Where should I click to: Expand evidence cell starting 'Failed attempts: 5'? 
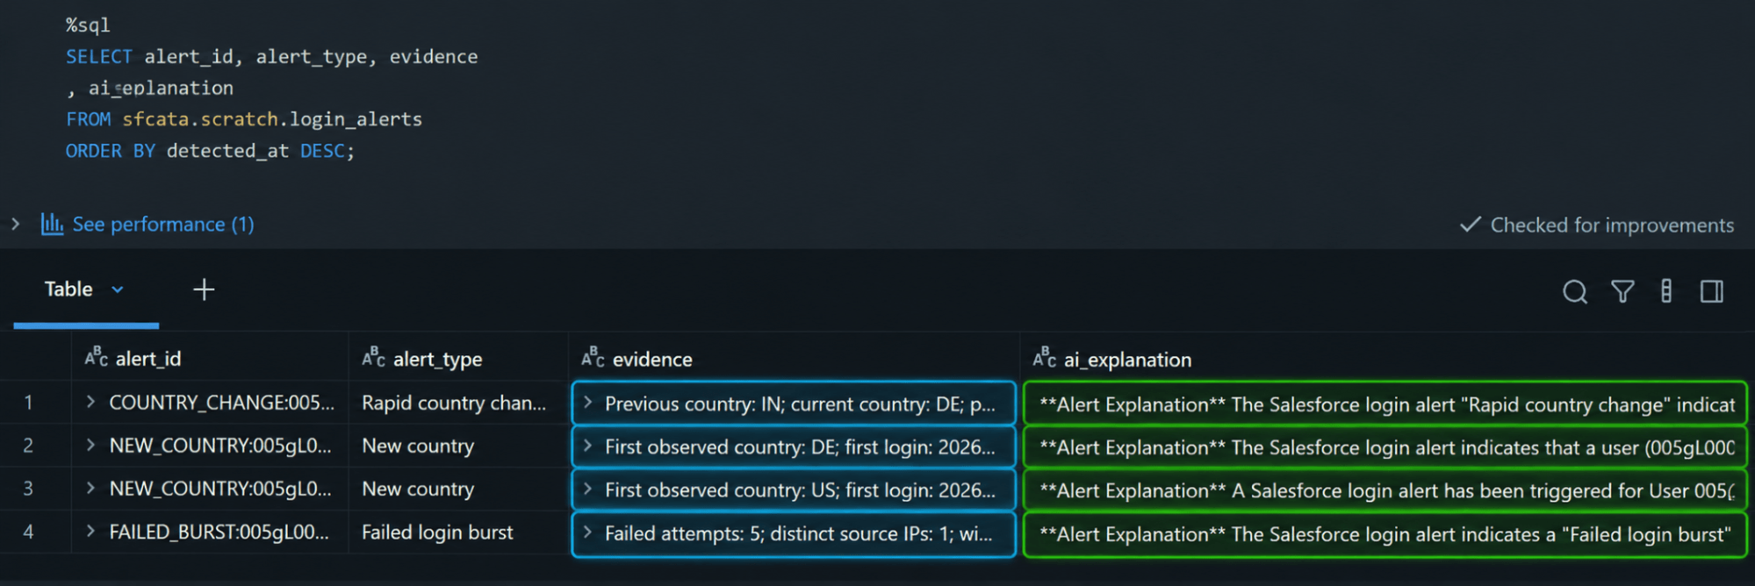click(588, 532)
